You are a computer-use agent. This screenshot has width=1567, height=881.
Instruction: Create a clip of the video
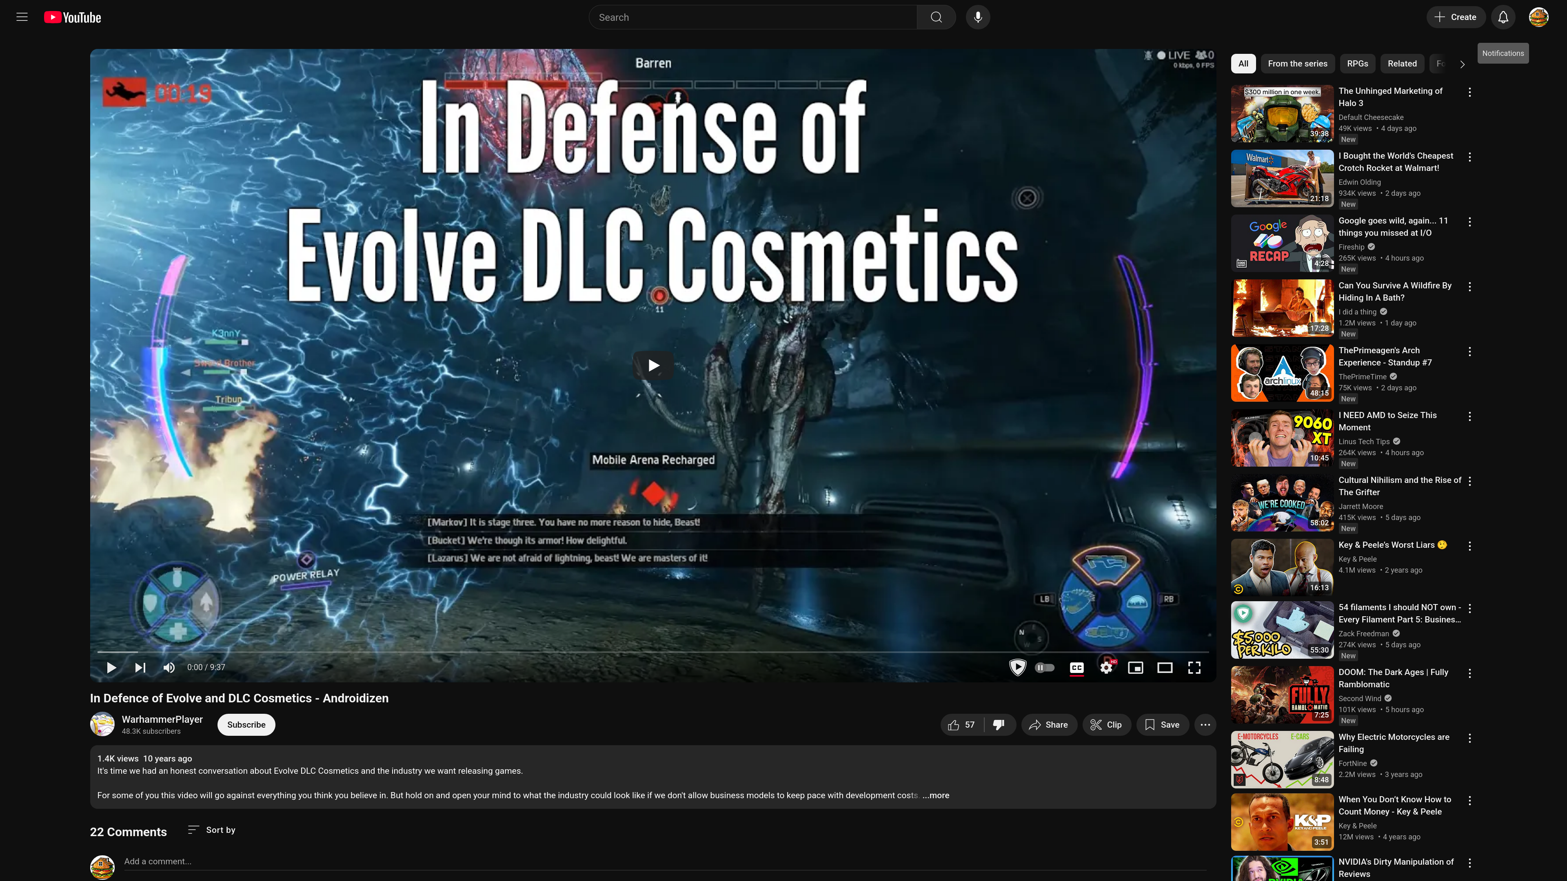(1106, 725)
